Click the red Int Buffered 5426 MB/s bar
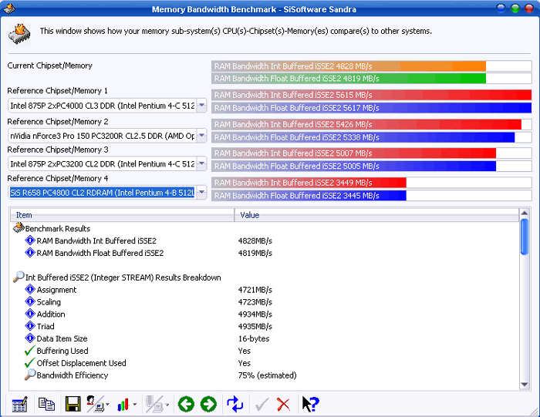This screenshot has height=417, width=540. click(x=366, y=124)
